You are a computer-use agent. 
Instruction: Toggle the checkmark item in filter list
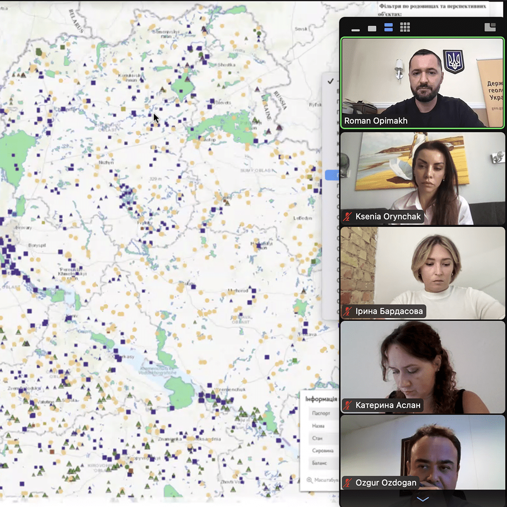331,81
